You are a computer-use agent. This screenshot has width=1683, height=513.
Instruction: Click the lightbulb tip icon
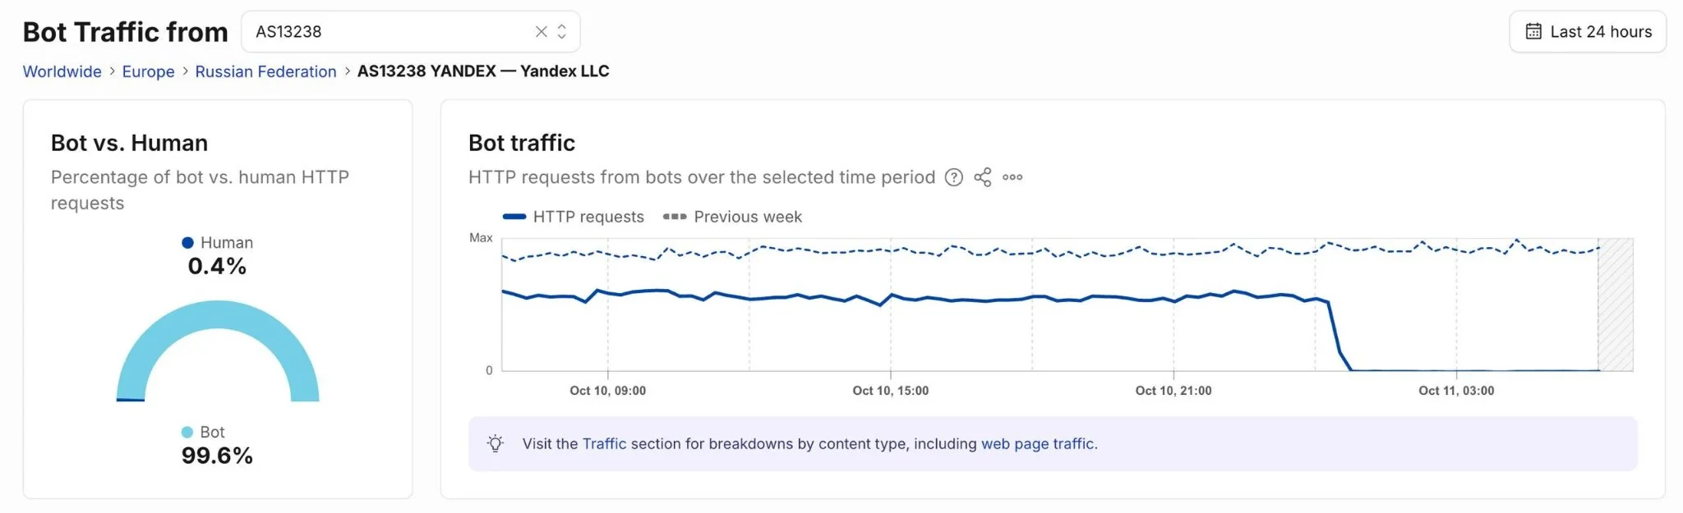(495, 444)
